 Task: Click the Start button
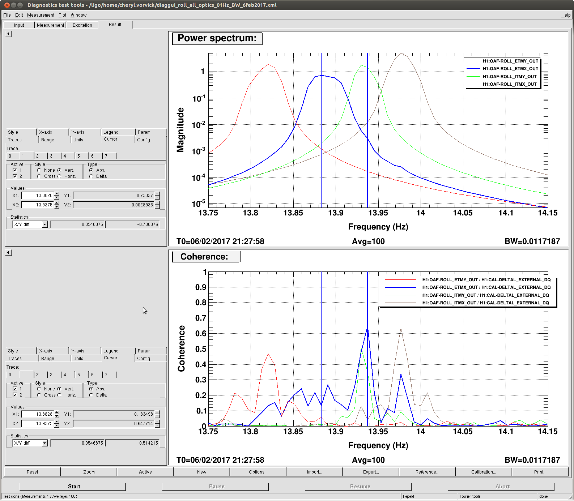pos(72,487)
